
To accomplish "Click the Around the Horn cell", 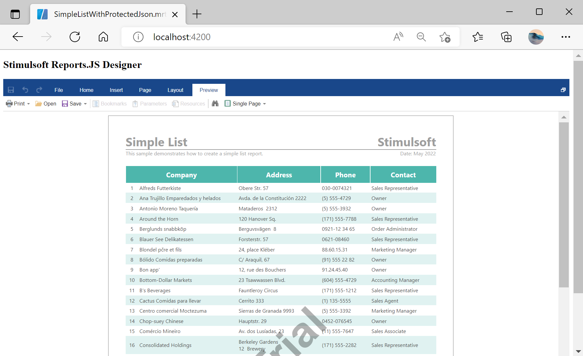I will (x=159, y=219).
